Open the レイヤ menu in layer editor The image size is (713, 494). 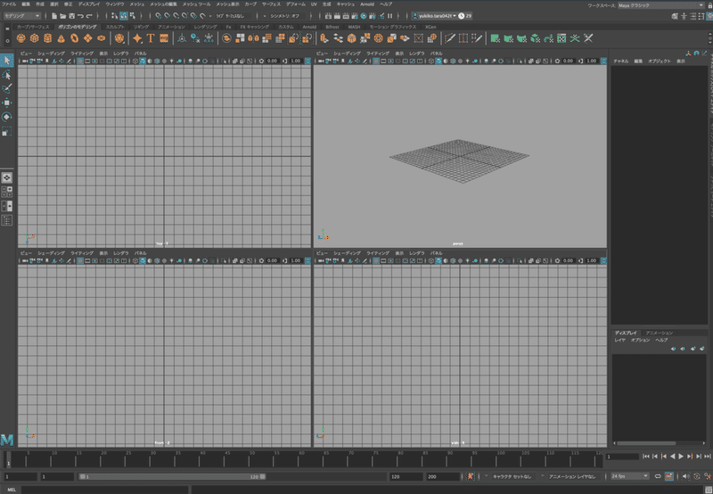[x=619, y=341]
